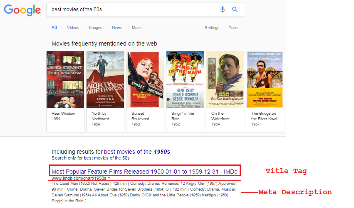This screenshot has width=354, height=208.
Task: Open The Bridge on the River Kwai poster
Action: pyautogui.click(x=265, y=80)
